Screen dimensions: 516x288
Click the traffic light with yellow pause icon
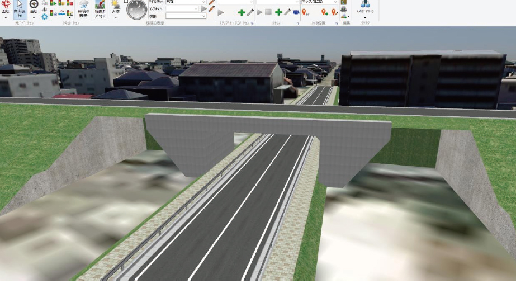[x=61, y=3]
